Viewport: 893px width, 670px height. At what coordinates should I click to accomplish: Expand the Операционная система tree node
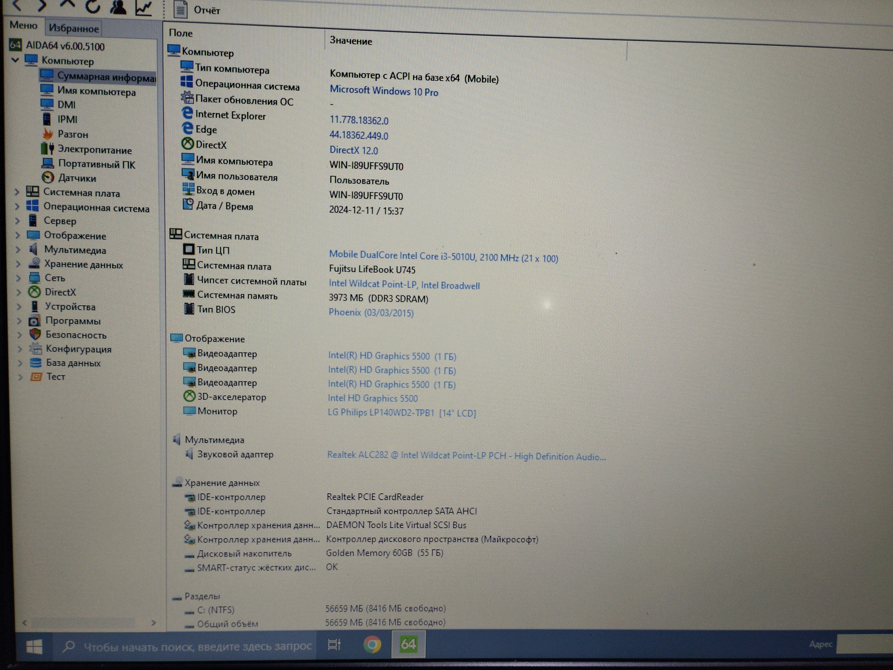[x=18, y=206]
